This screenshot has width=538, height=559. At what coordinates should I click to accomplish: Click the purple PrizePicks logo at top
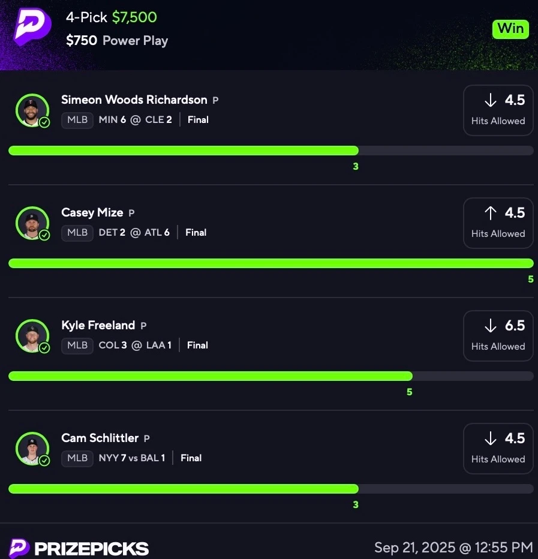pyautogui.click(x=32, y=27)
